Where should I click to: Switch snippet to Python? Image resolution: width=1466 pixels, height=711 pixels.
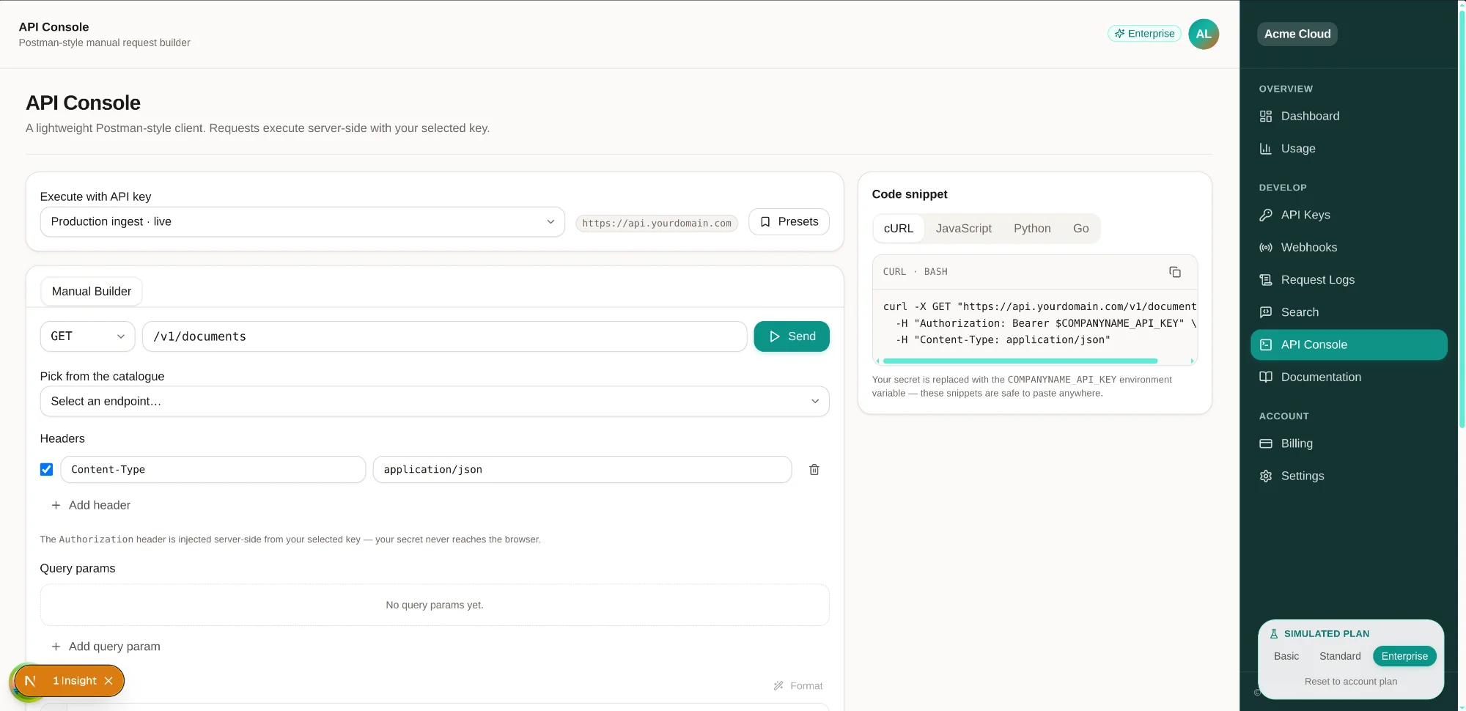(x=1032, y=229)
